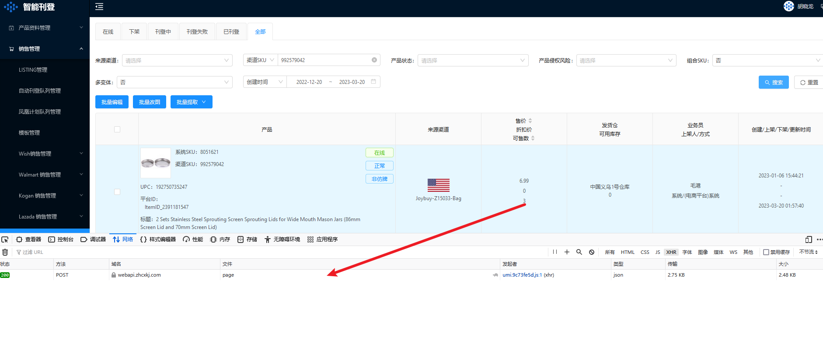Open the 产品侵权风险 dropdown

[x=626, y=60]
